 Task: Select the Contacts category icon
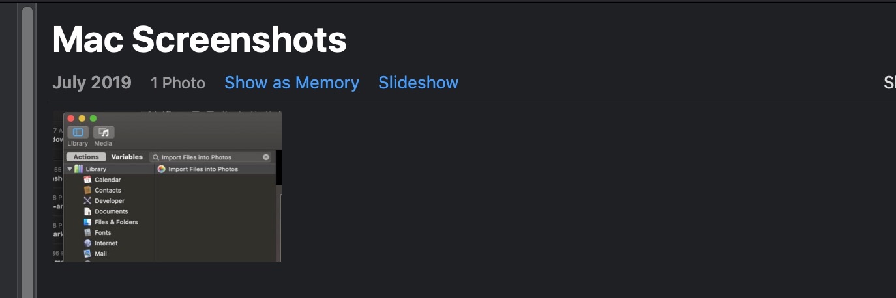tap(87, 190)
